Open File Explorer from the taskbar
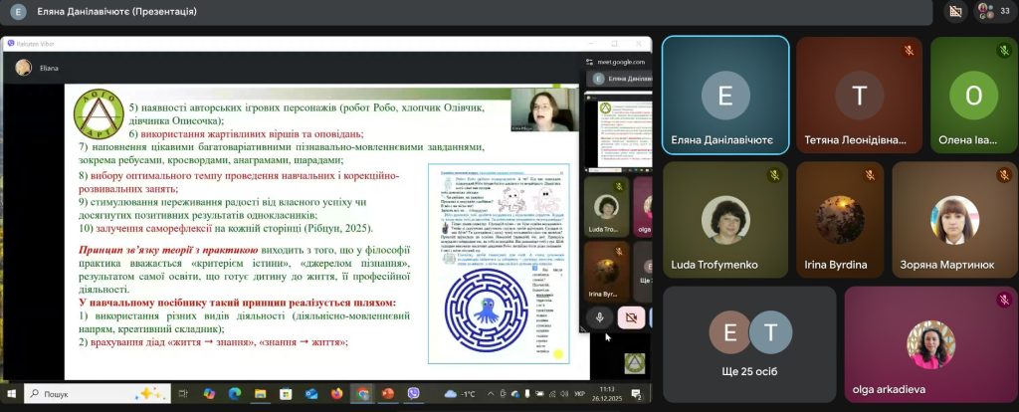 pos(261,394)
